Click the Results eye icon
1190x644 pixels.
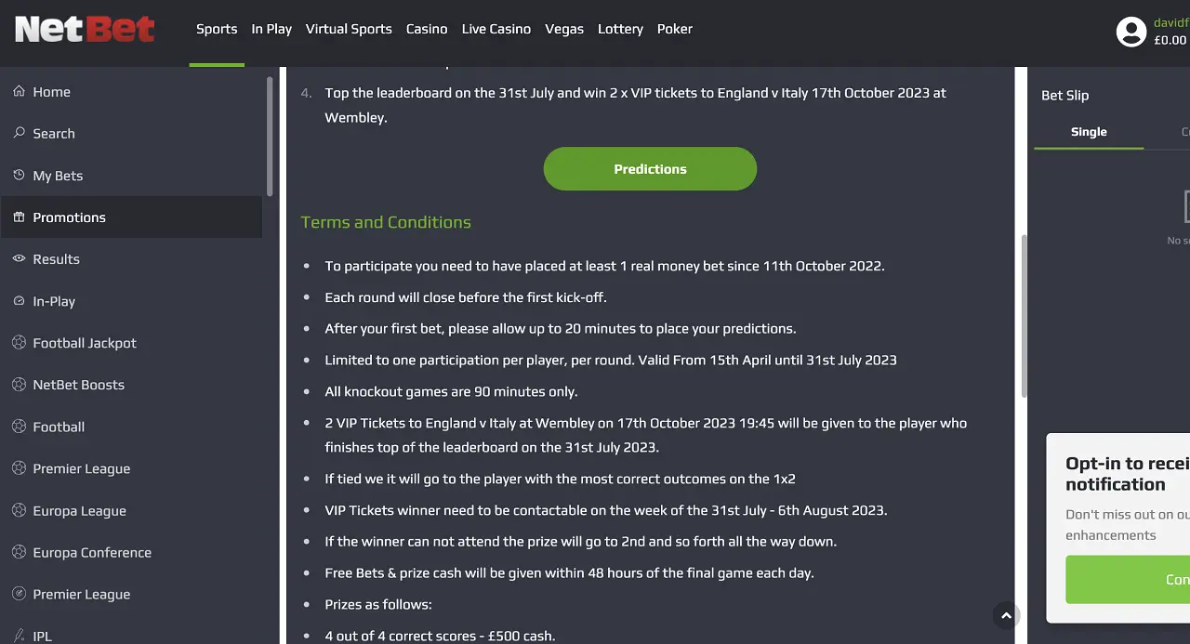(x=19, y=258)
